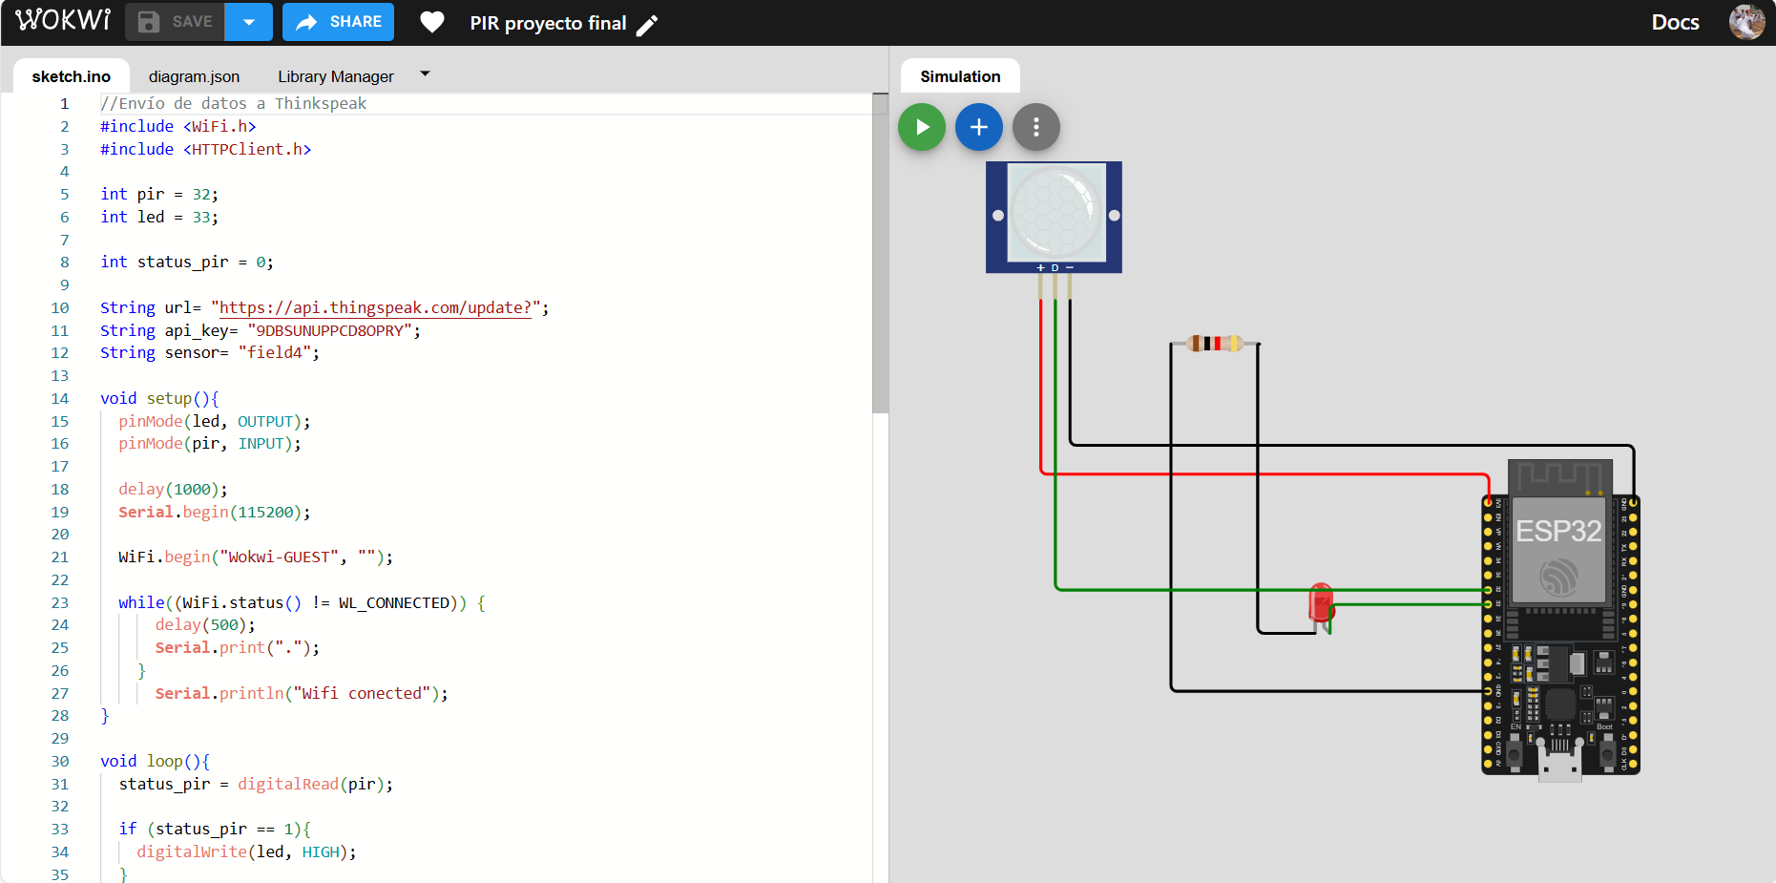Click the api_key string "9DBSUNUPPCD8OPRY"
Image resolution: width=1776 pixels, height=883 pixels.
pos(330,330)
